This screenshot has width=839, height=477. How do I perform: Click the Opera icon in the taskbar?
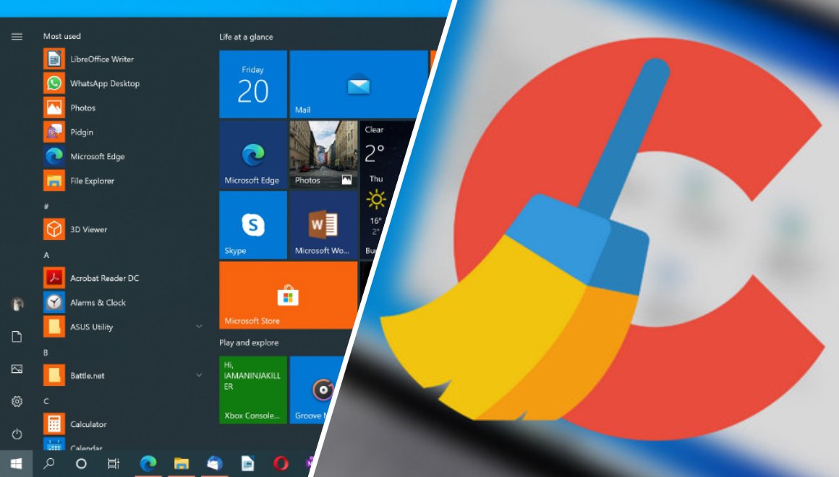tap(281, 464)
